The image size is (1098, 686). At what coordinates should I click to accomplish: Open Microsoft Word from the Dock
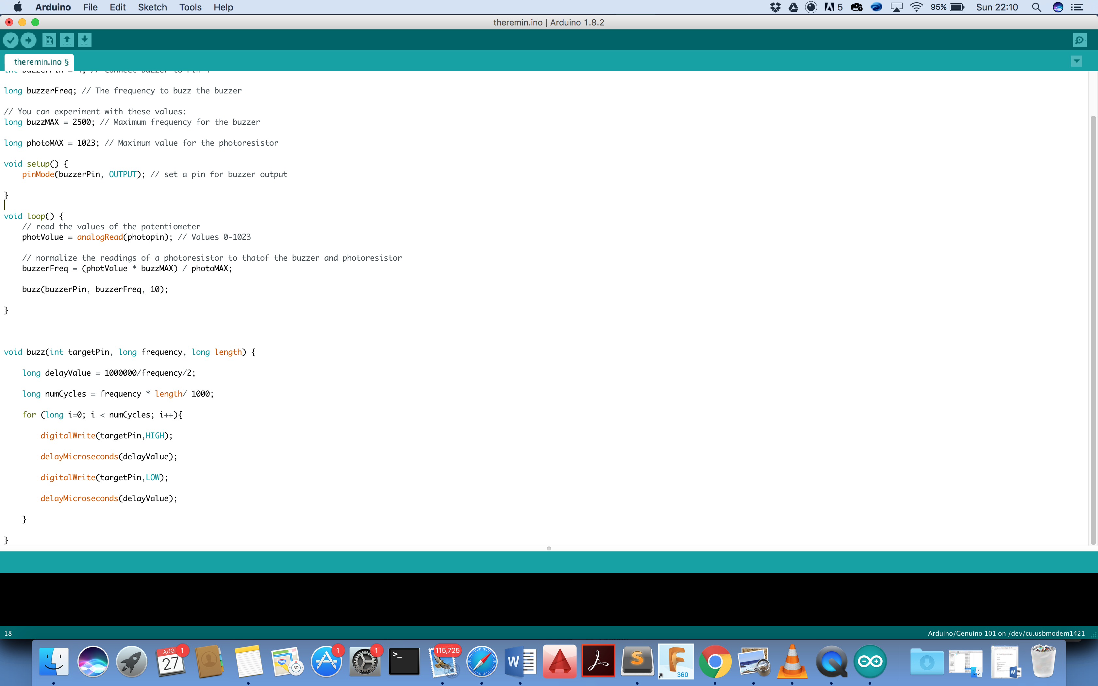[521, 661]
